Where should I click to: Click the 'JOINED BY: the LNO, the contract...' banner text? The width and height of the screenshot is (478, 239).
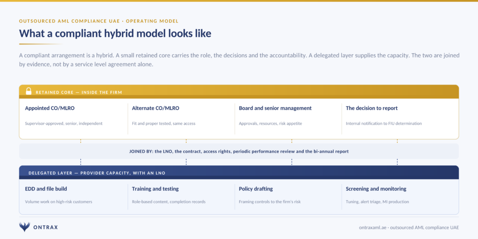[239, 151]
